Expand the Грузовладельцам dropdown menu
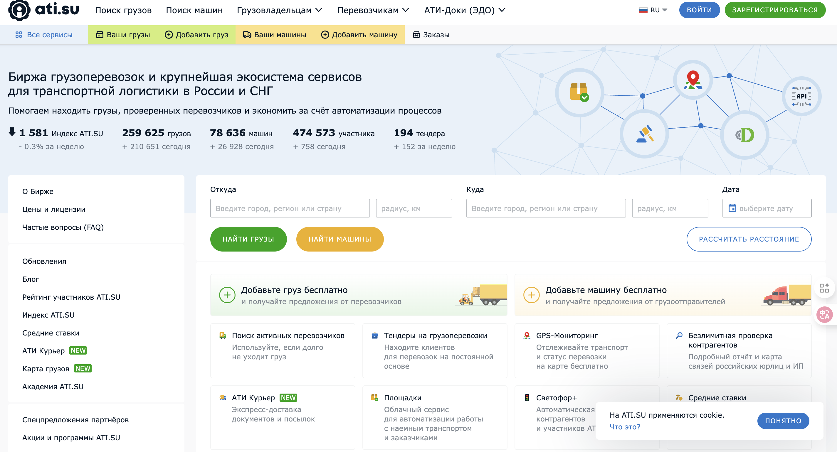This screenshot has width=837, height=452. pyautogui.click(x=279, y=10)
